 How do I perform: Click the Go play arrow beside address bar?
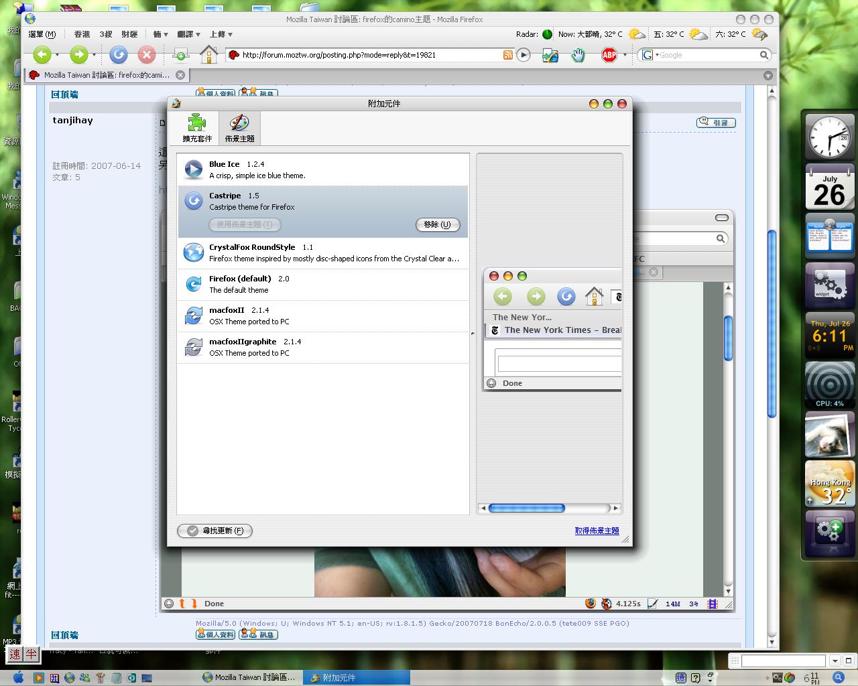tap(524, 55)
